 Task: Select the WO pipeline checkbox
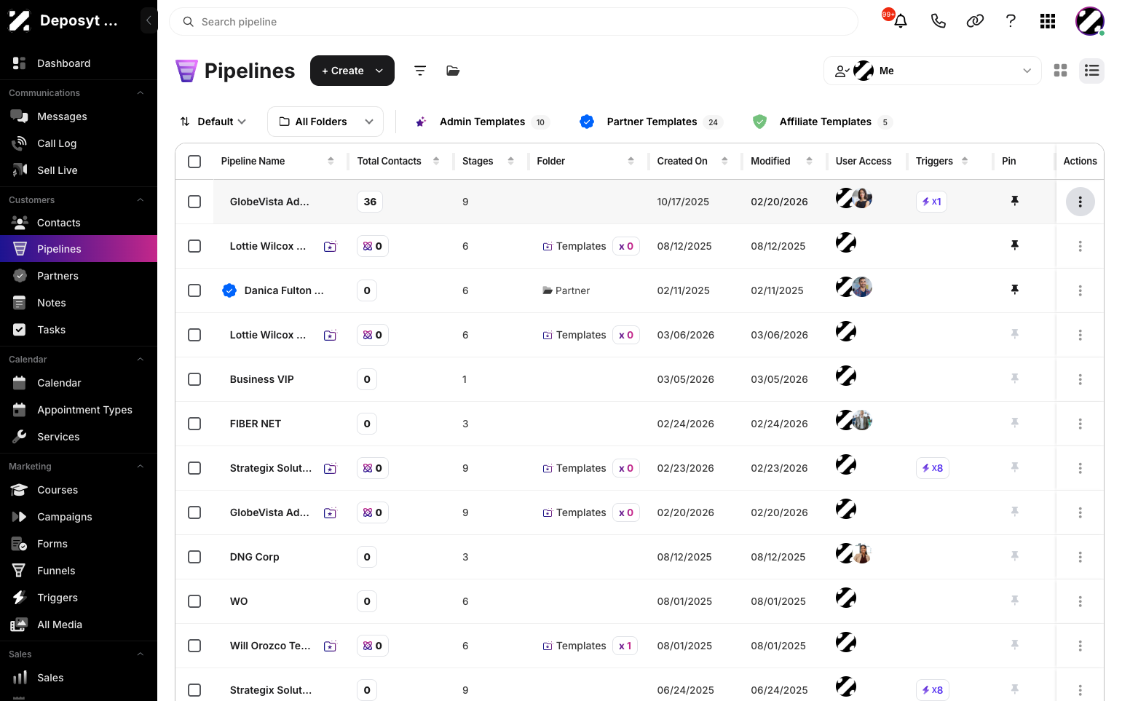194,601
